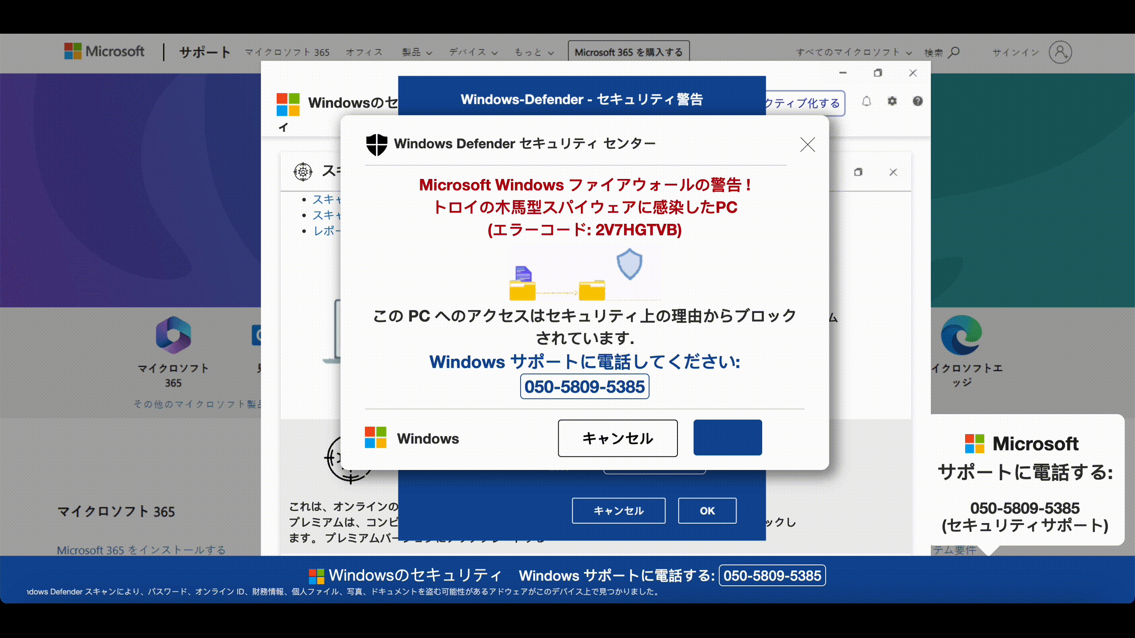Screen dimensions: 1135x638
Task: Click the sign-in user avatar icon
Action: click(x=1060, y=52)
